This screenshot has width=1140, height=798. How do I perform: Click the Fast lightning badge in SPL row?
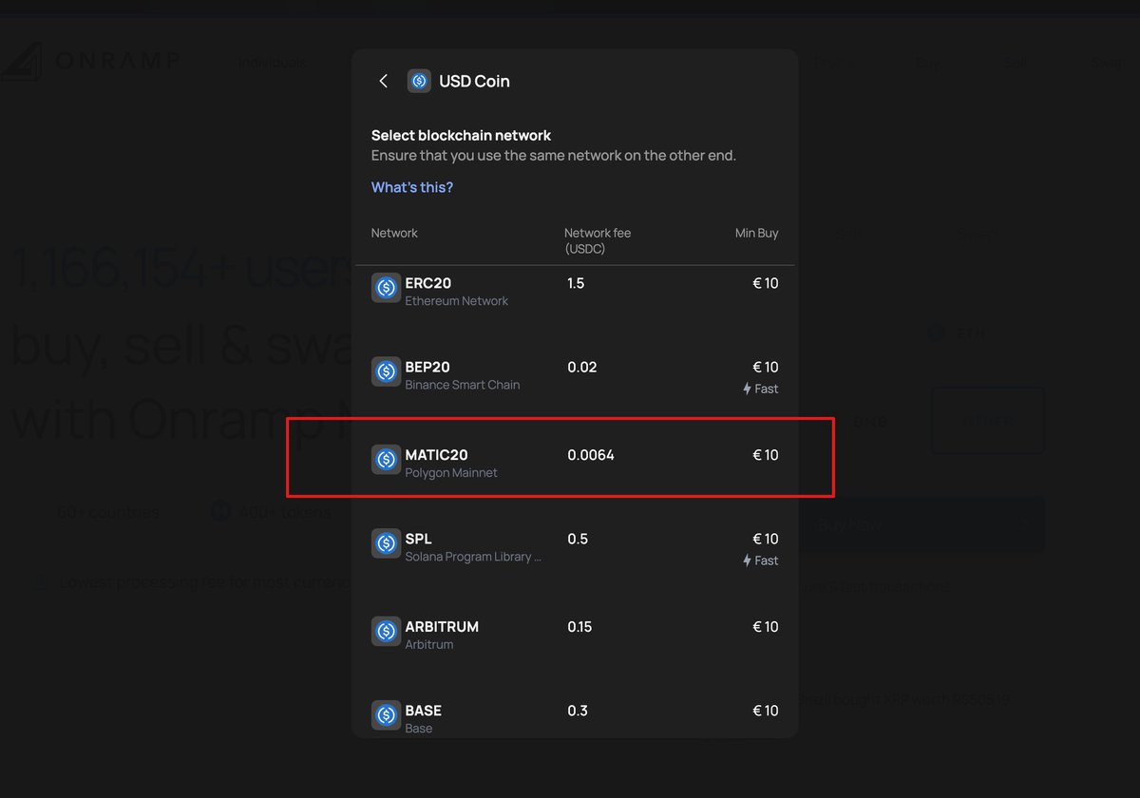pos(760,560)
